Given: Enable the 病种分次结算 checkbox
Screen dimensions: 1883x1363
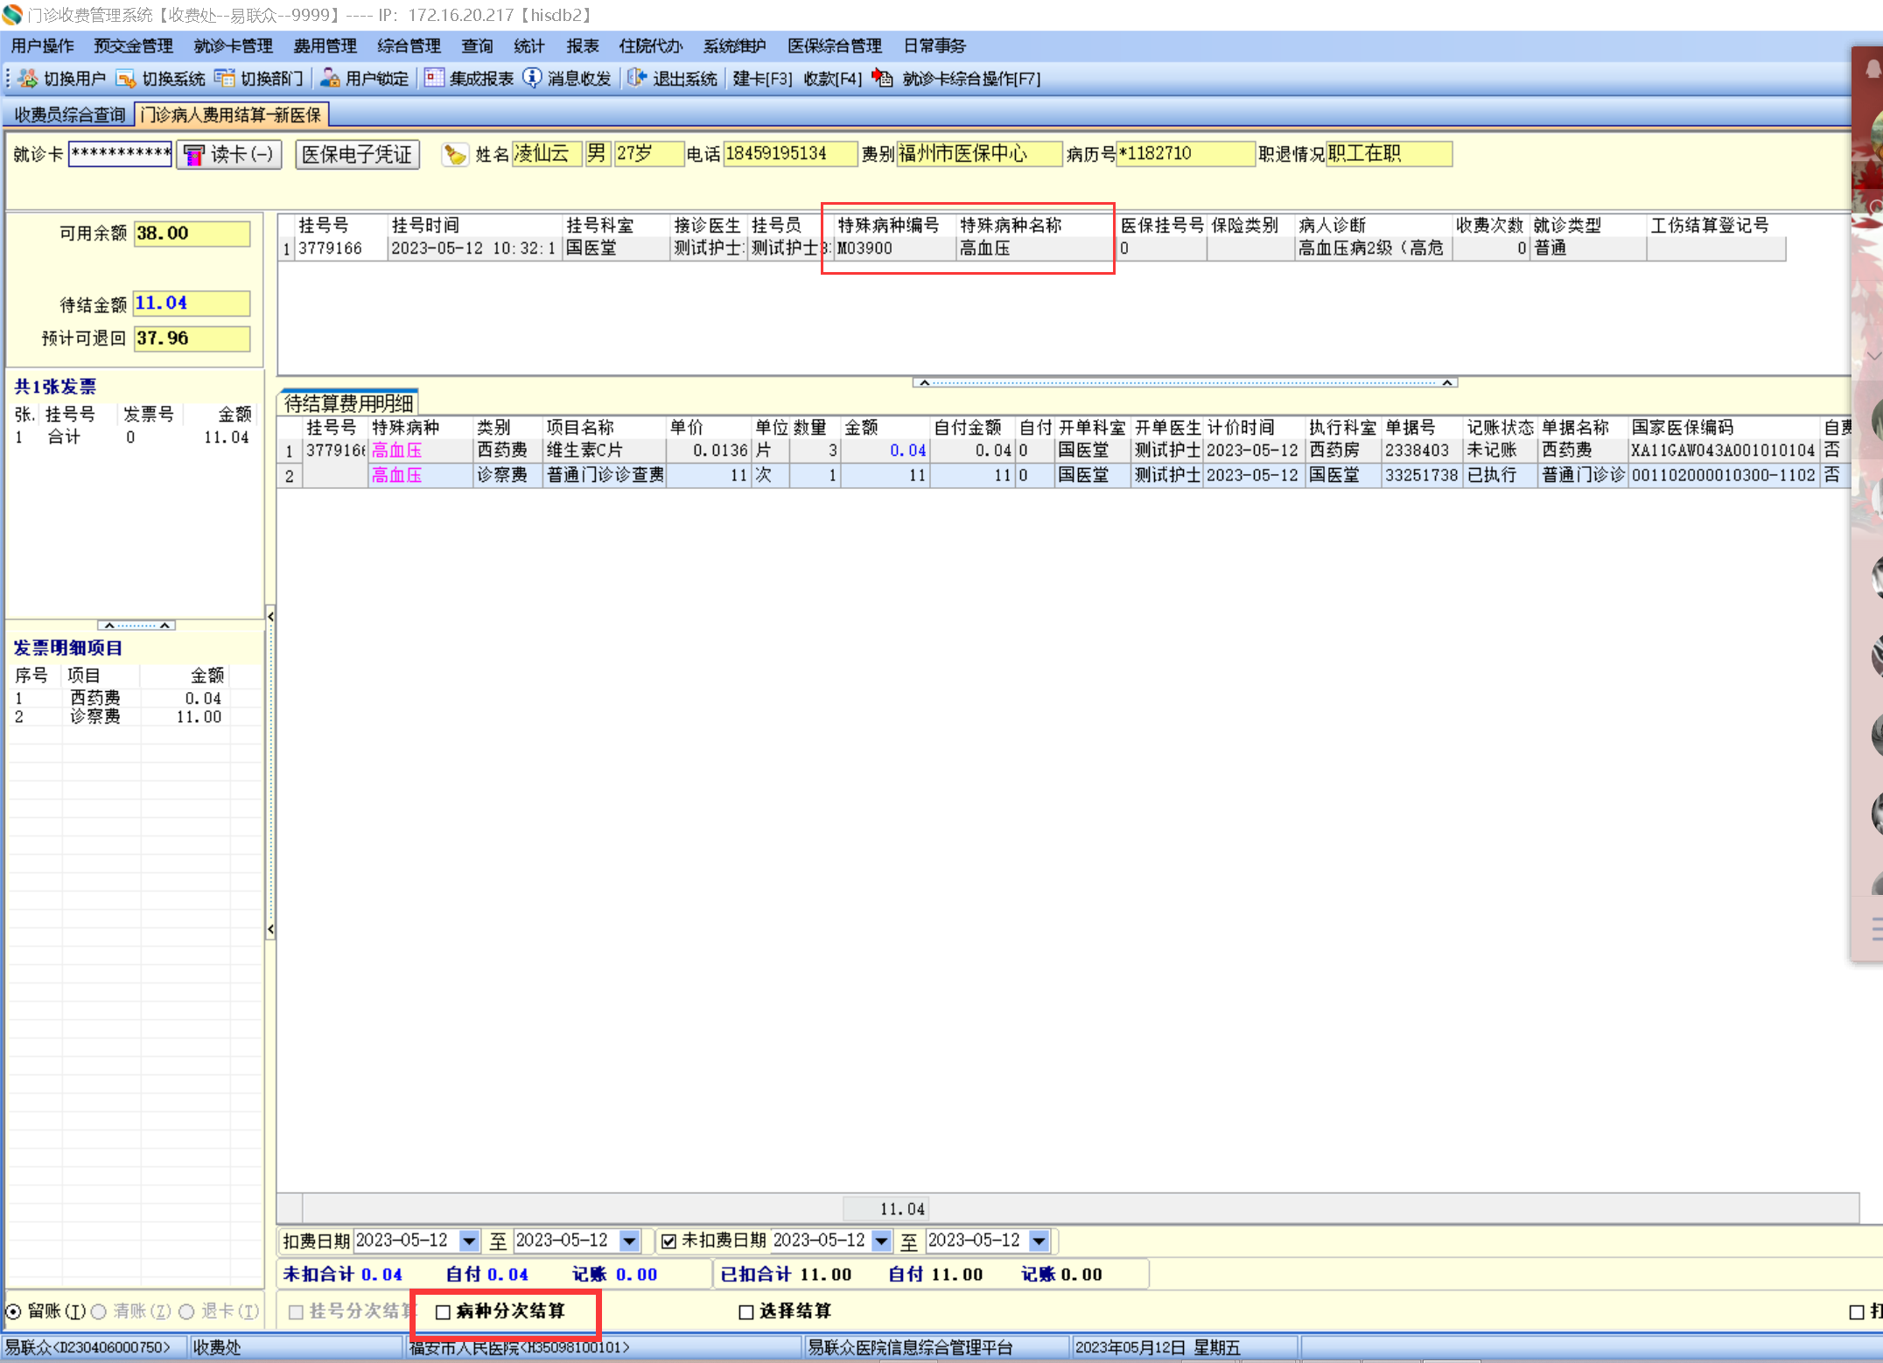Looking at the screenshot, I should coord(444,1311).
